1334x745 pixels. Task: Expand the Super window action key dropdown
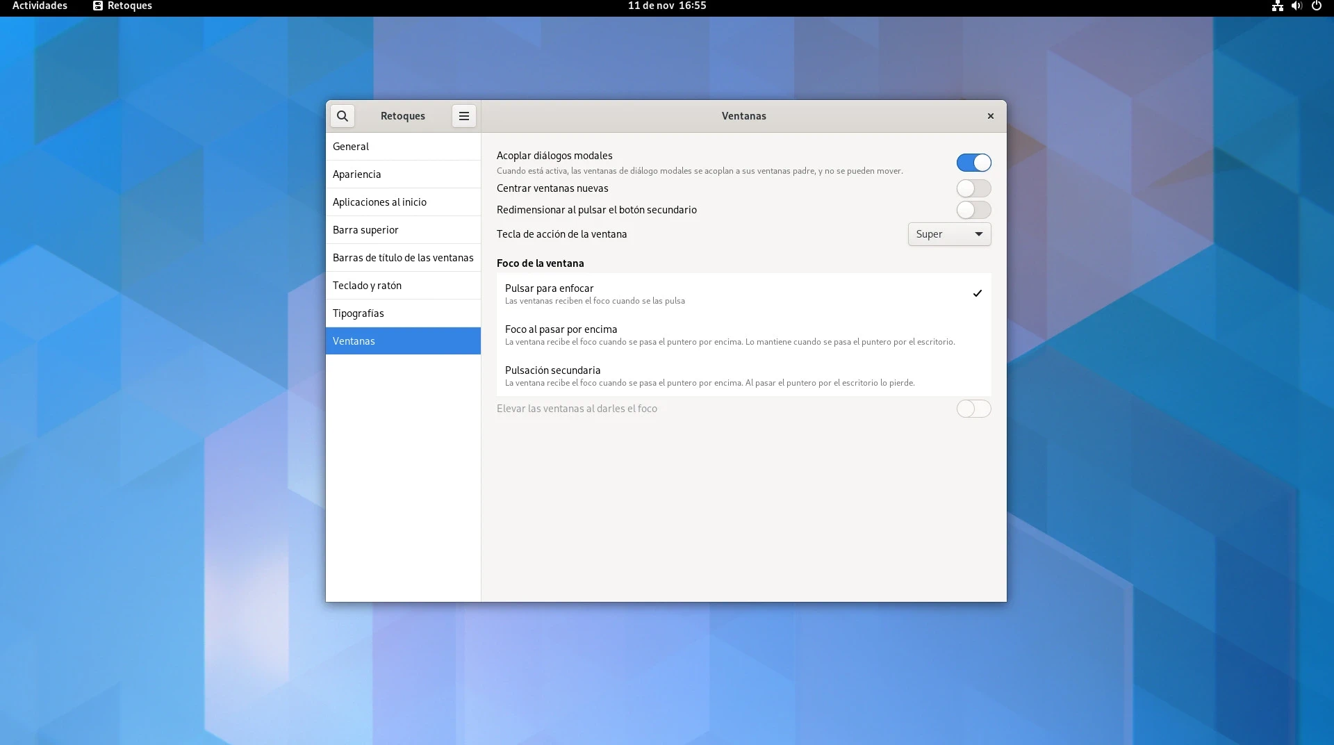(x=949, y=234)
